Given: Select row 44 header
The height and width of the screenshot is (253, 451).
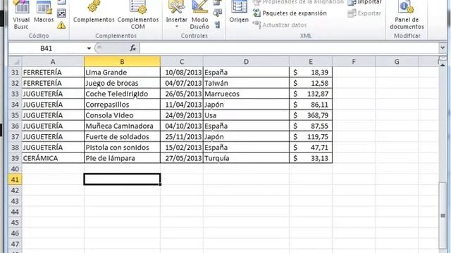Looking at the screenshot, I should [15, 212].
